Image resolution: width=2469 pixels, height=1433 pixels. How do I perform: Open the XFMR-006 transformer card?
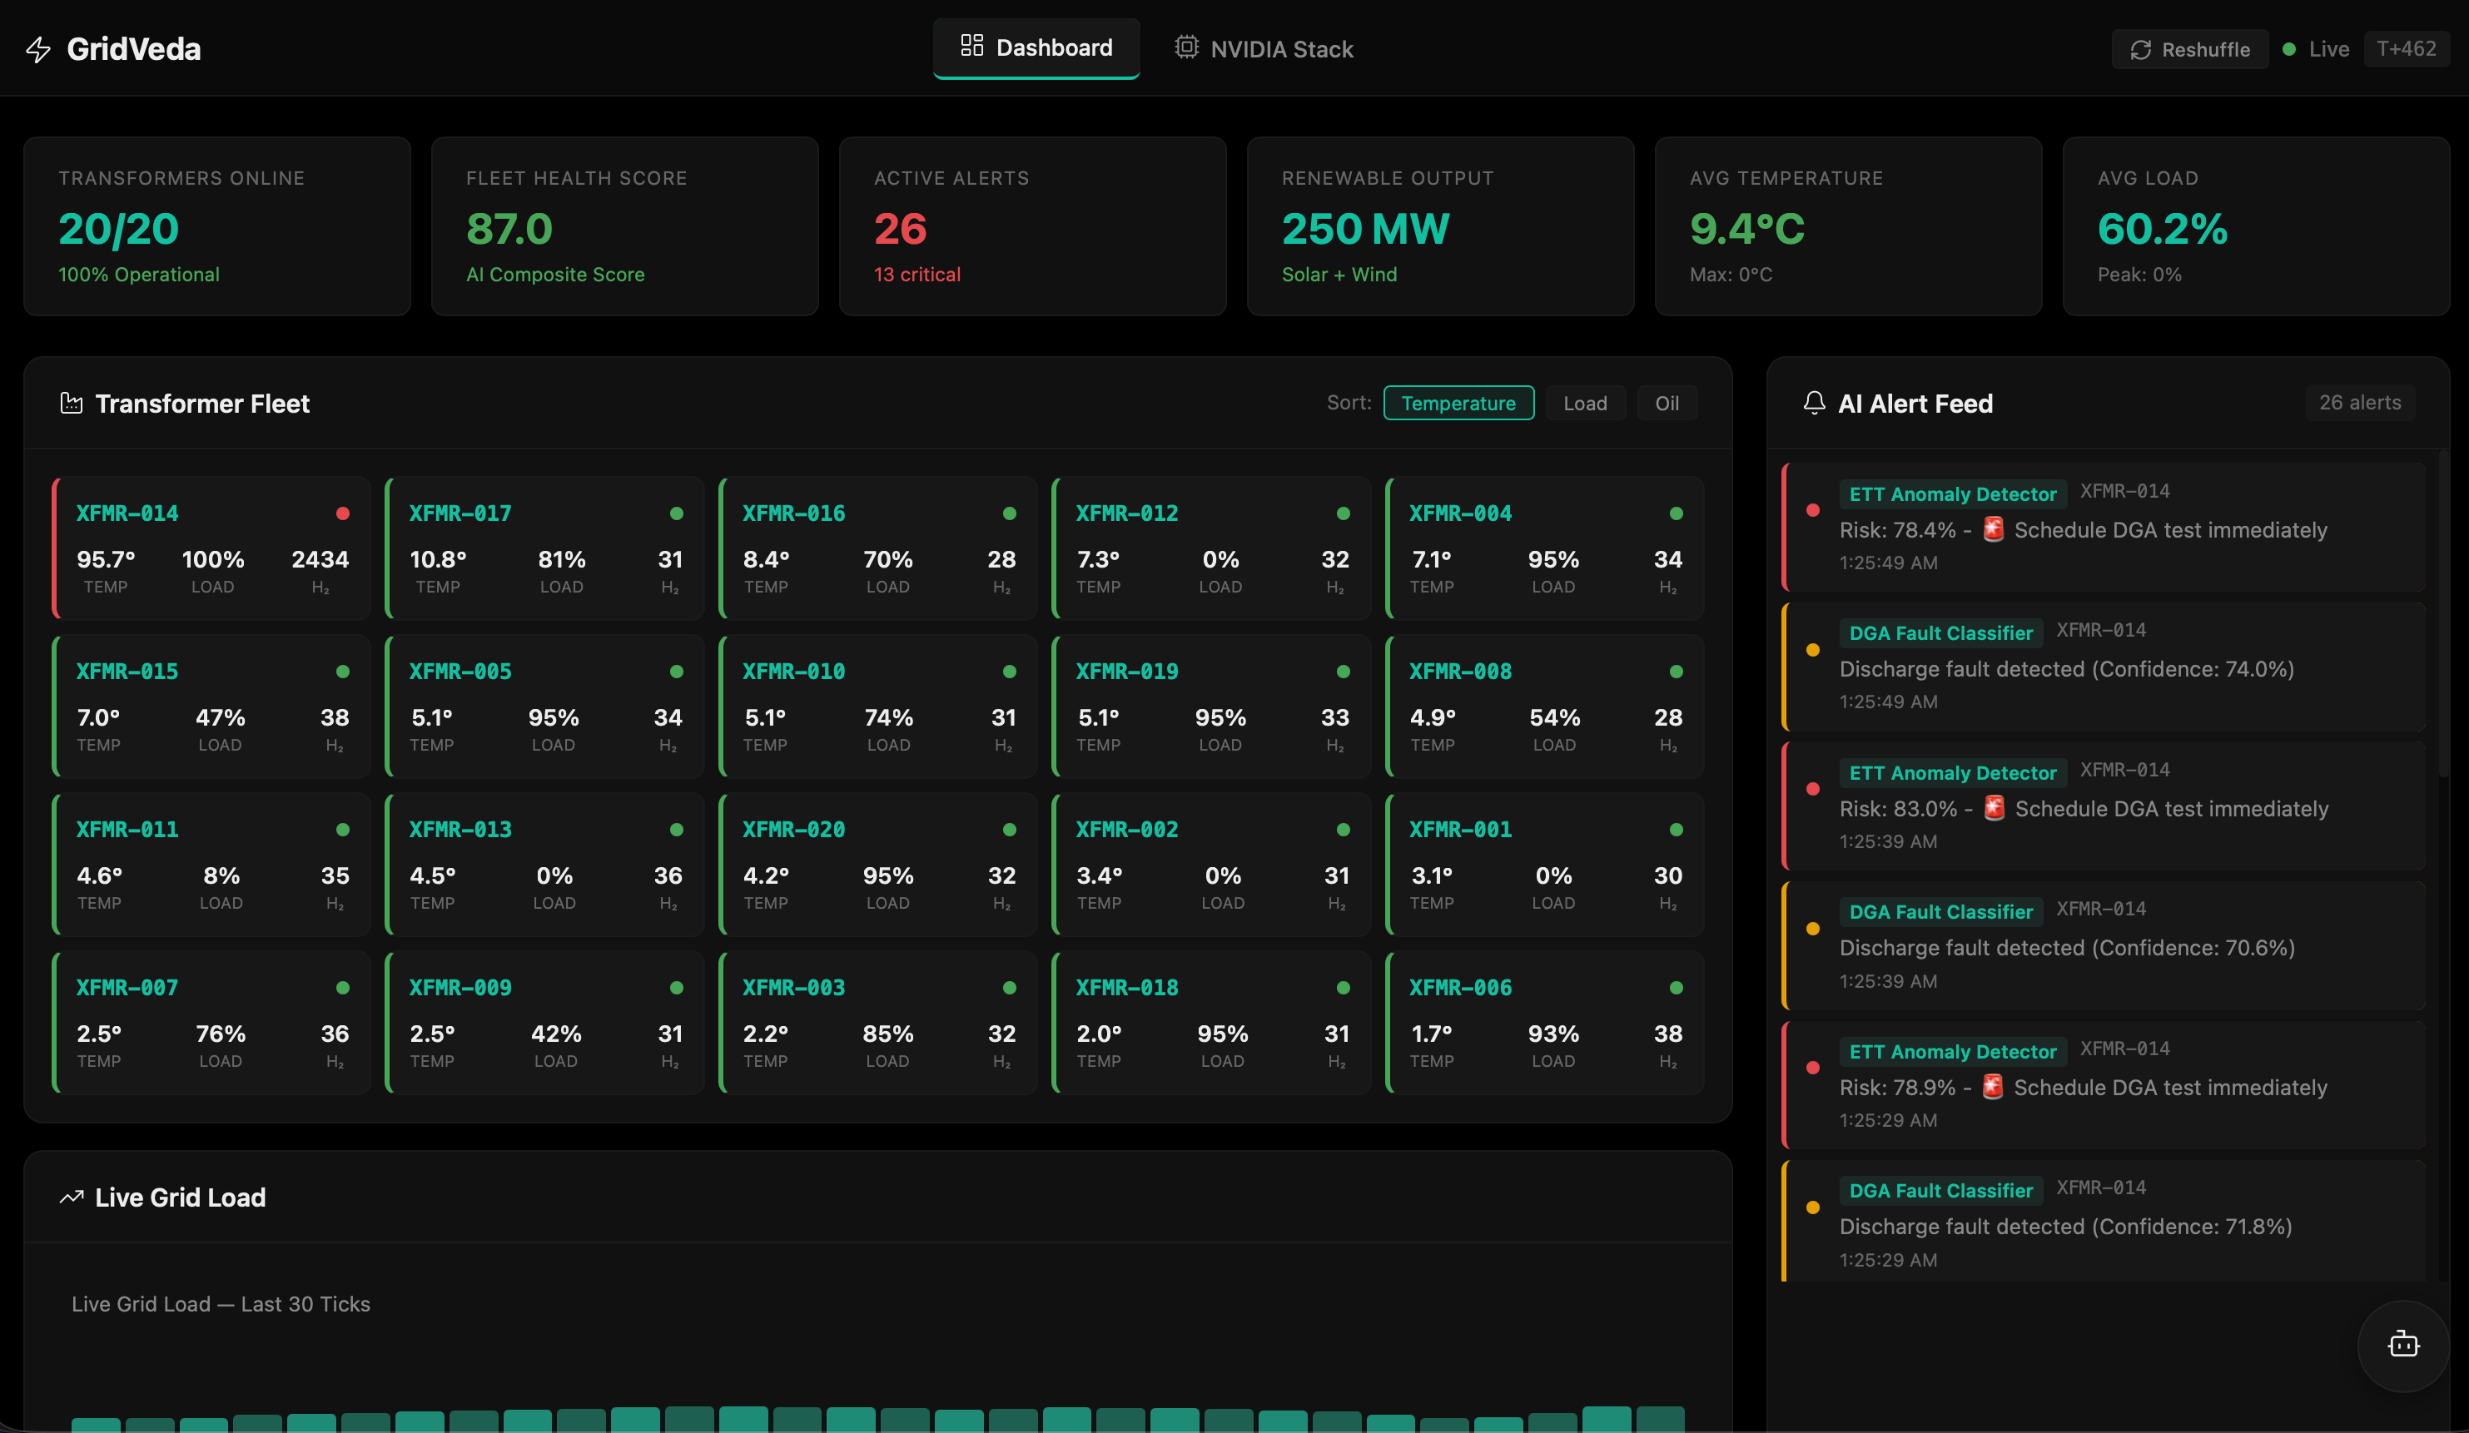(1544, 1022)
